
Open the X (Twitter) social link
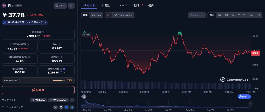coord(55,107)
